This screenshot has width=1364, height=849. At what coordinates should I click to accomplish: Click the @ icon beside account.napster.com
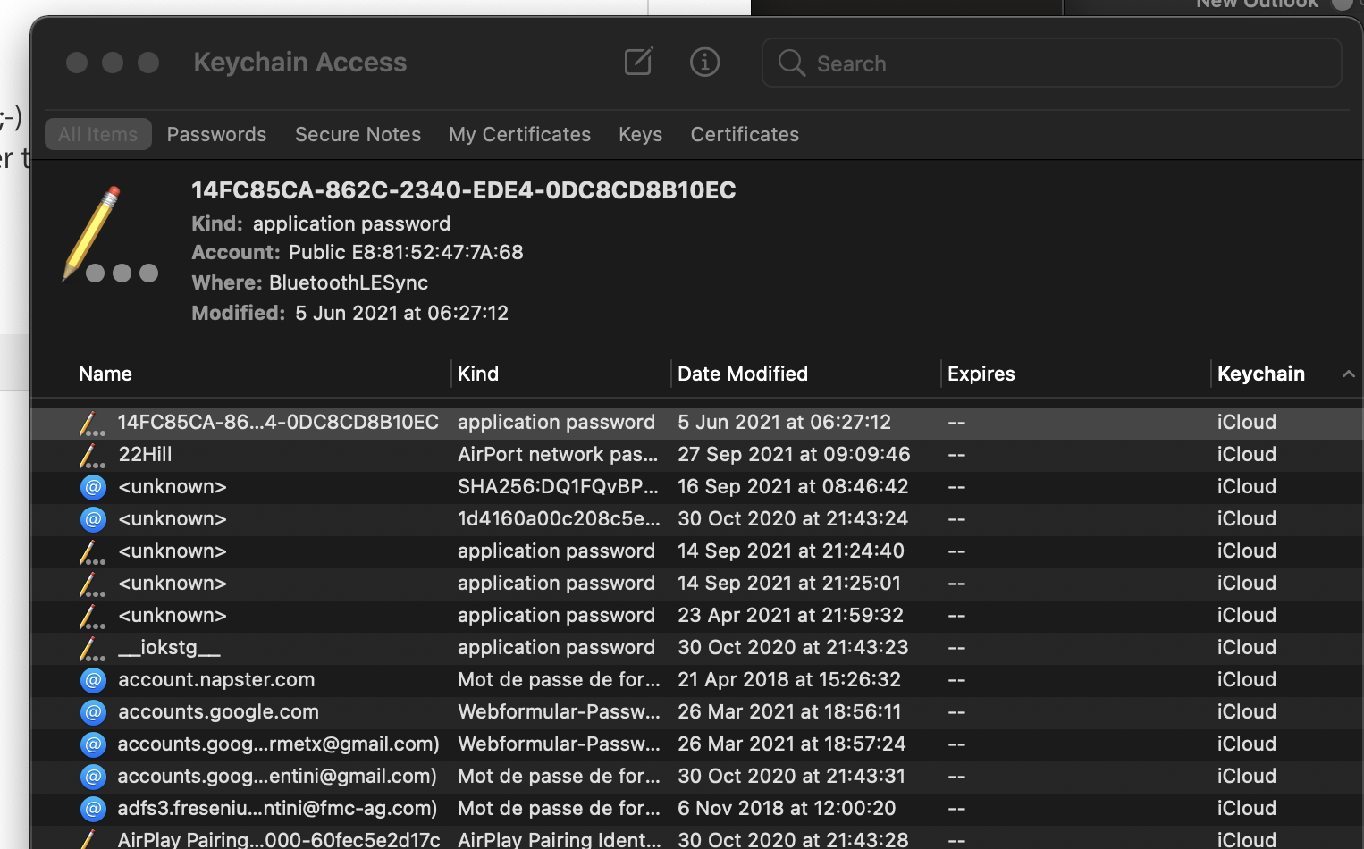click(x=92, y=680)
